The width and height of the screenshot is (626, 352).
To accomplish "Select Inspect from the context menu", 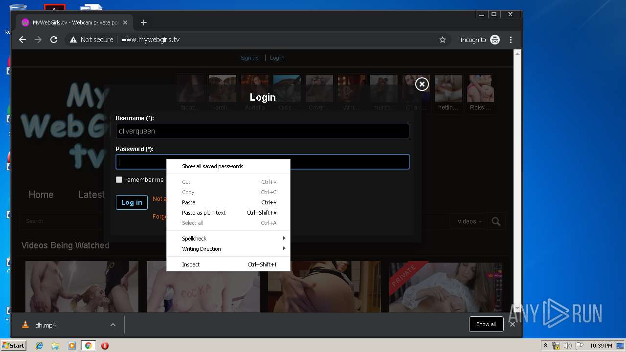I will coord(228,264).
